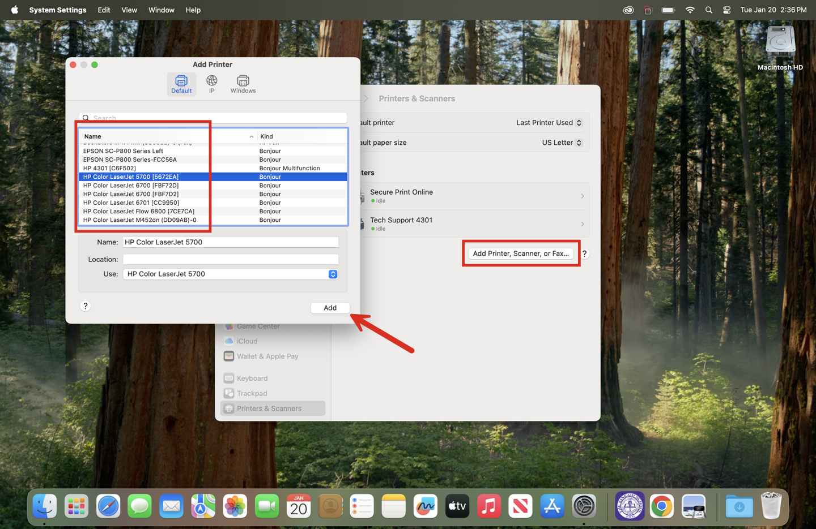Open the Edit menu

click(x=104, y=10)
